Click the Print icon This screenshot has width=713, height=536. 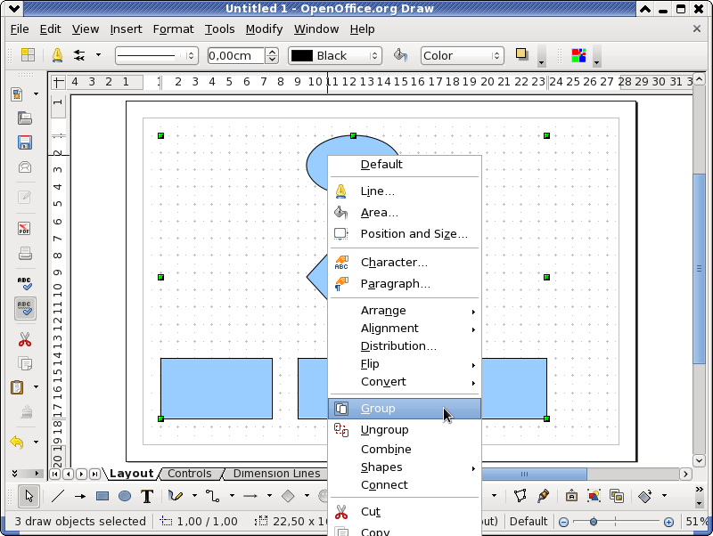click(25, 253)
